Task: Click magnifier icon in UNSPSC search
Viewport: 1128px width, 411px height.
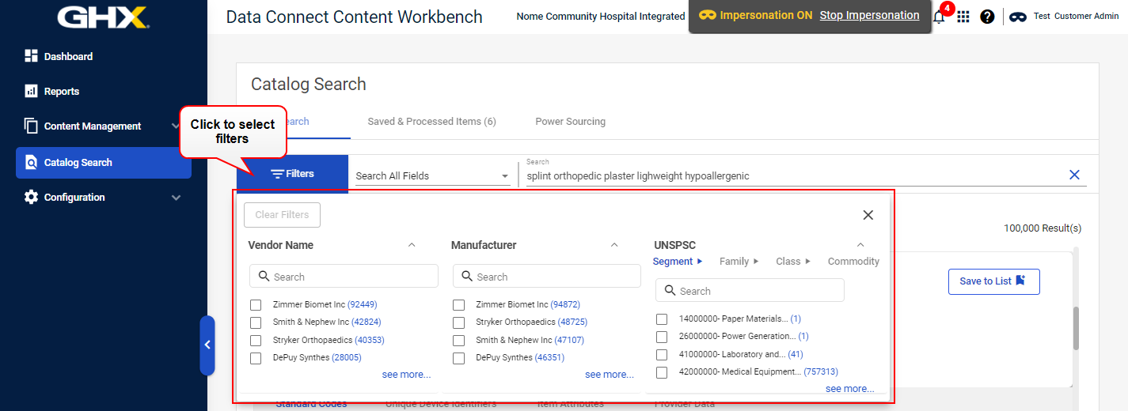Action: pyautogui.click(x=670, y=291)
